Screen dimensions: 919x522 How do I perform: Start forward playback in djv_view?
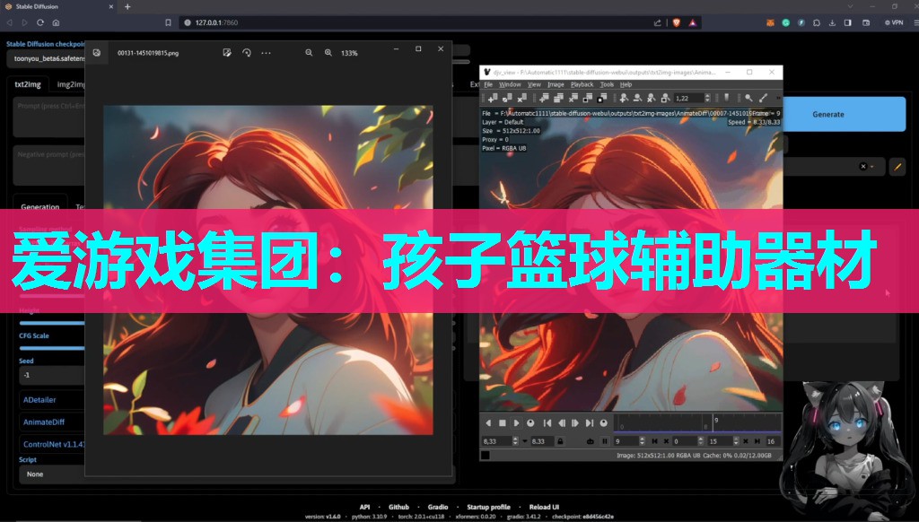[516, 423]
